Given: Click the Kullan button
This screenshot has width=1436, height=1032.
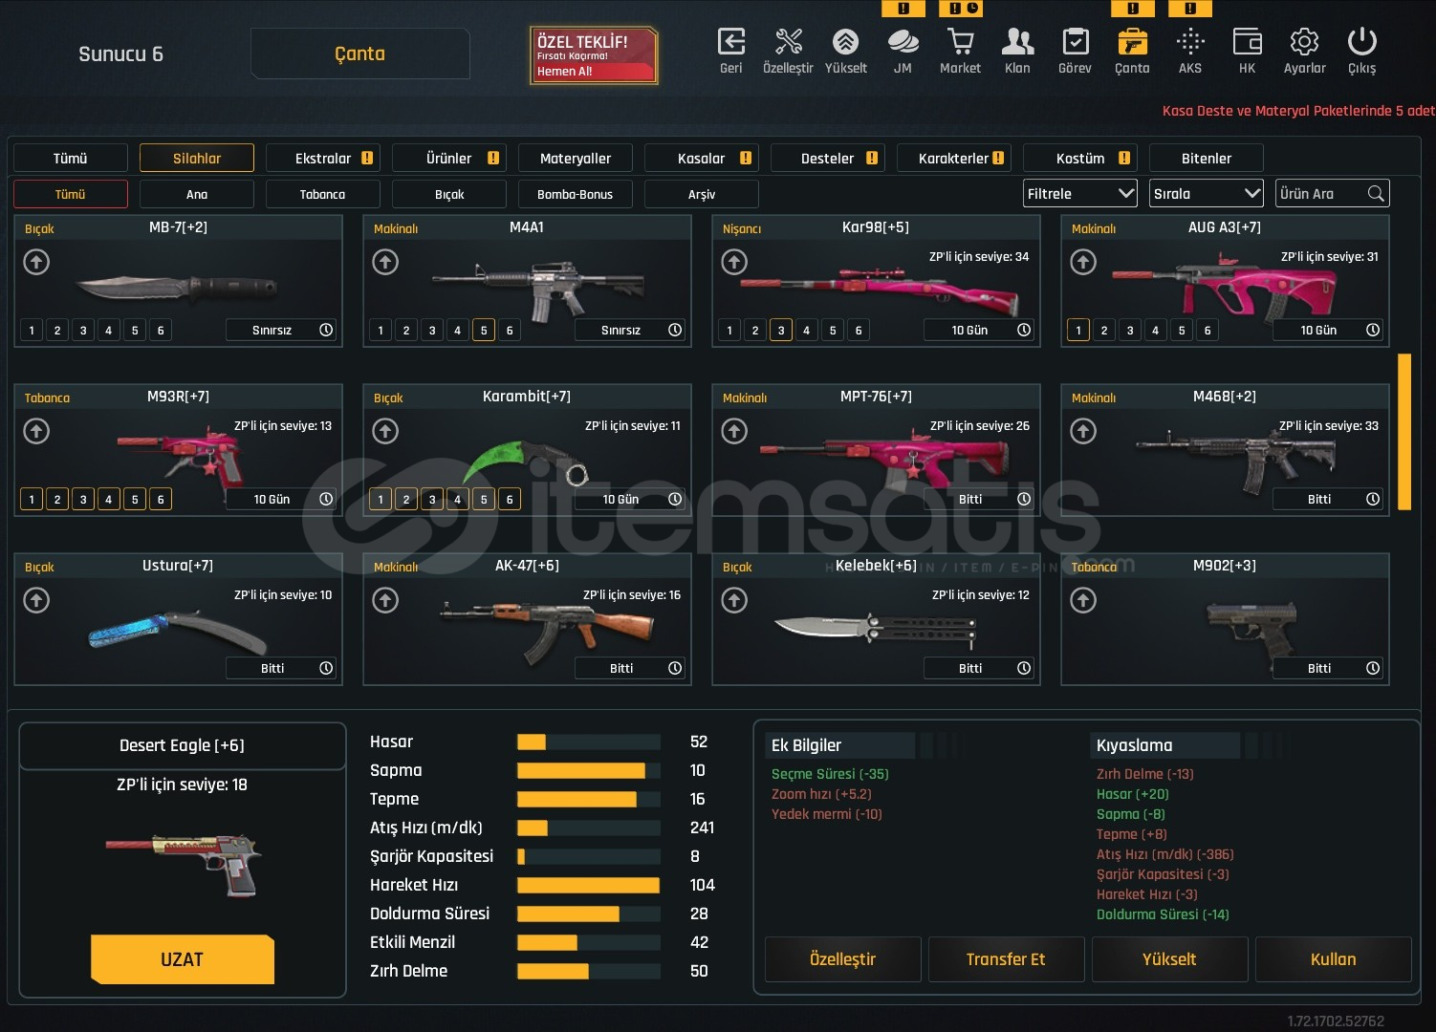Looking at the screenshot, I should coord(1334,959).
